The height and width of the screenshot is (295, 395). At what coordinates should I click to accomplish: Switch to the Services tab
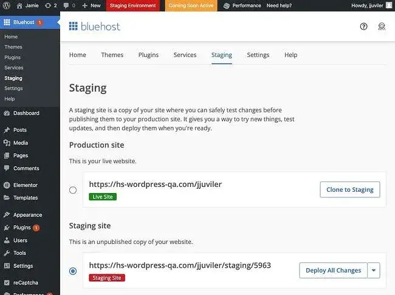click(185, 55)
